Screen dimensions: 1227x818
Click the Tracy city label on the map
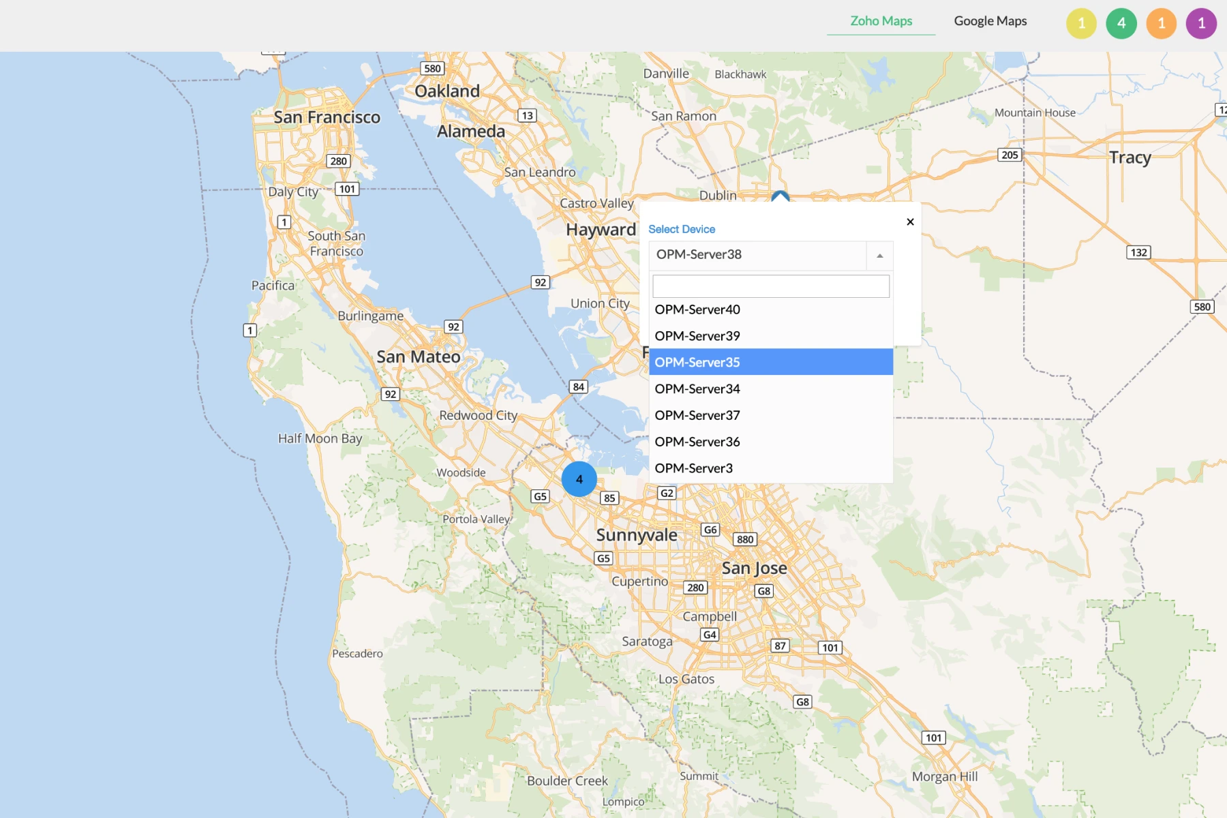pos(1130,157)
